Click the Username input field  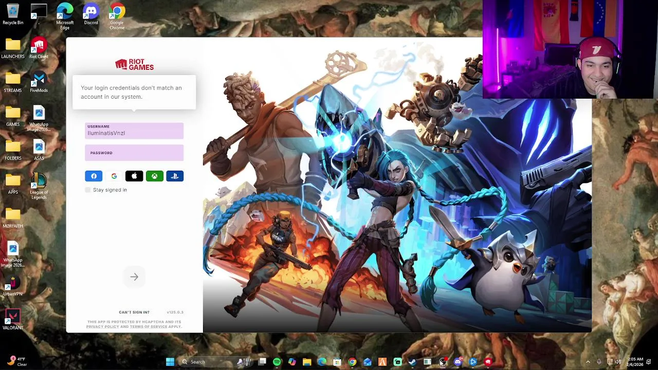(134, 131)
